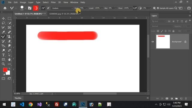Open the smoothing percentage dropdown

[150, 8]
